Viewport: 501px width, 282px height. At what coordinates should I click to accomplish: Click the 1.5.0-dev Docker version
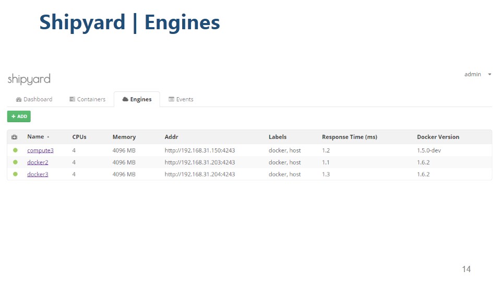[429, 150]
